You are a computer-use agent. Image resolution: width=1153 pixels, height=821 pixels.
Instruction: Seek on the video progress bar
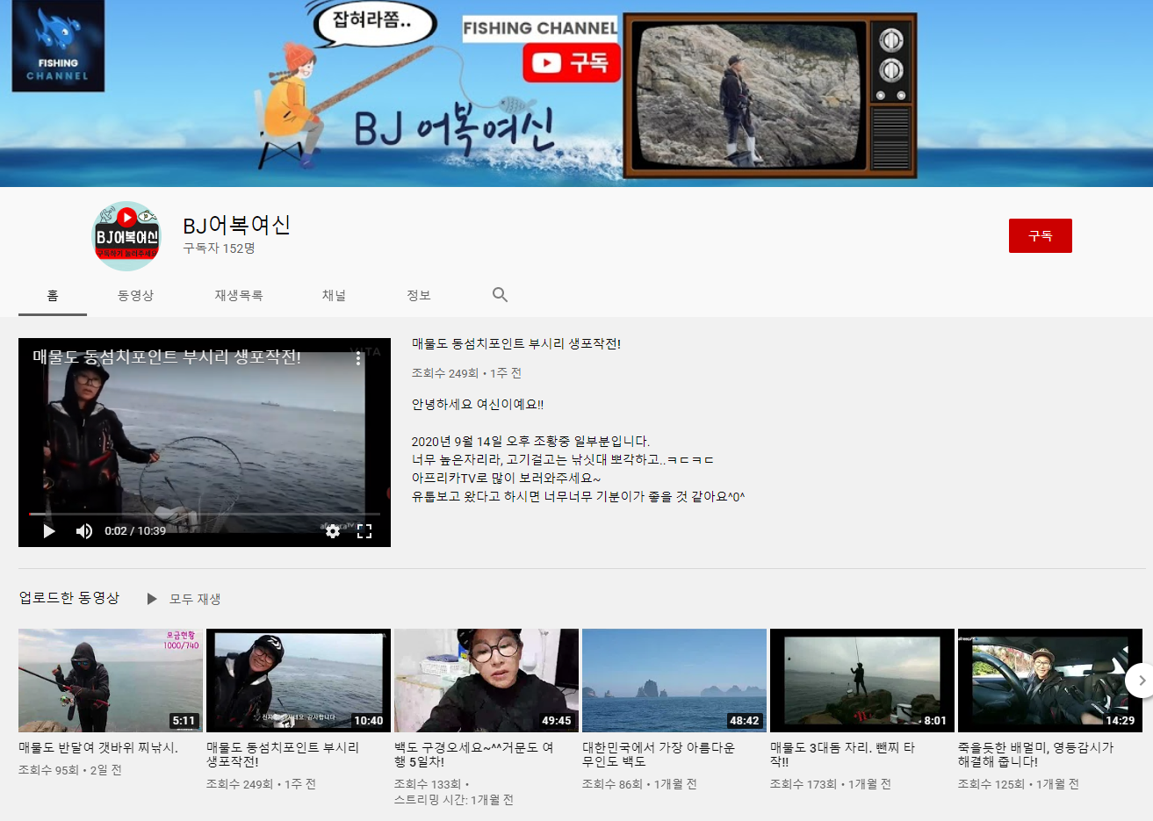click(204, 514)
